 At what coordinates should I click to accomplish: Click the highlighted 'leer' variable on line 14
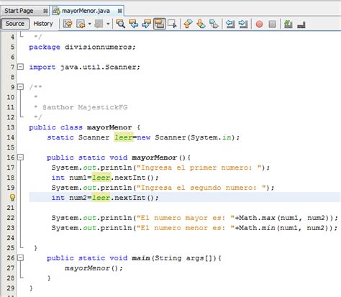[124, 137]
